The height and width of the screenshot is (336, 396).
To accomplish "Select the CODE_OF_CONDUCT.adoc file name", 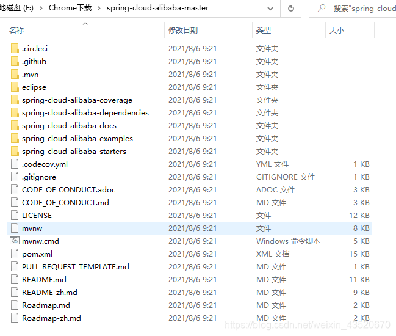I will click(69, 190).
